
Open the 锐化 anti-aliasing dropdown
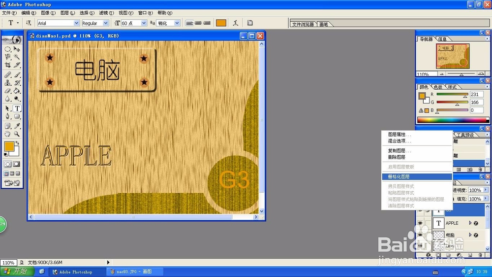click(x=177, y=23)
